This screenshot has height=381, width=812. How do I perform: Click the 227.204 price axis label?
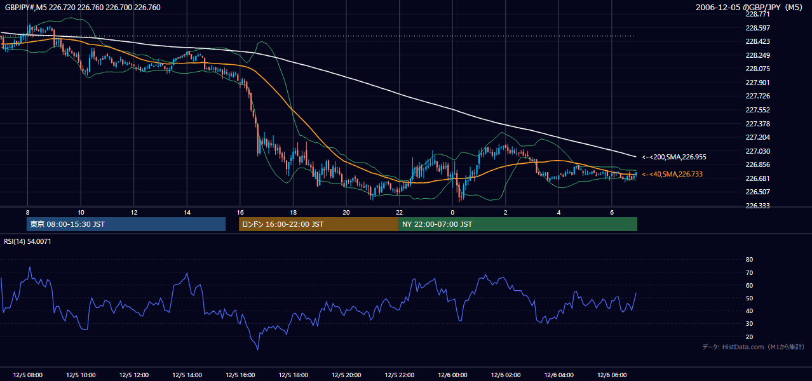point(757,137)
